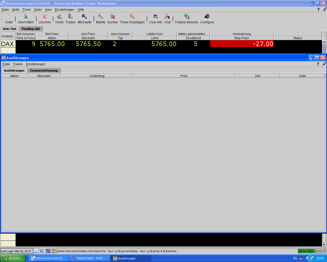Switch to the Pending (All) tab
The width and height of the screenshot is (327, 262).
[x=31, y=29]
